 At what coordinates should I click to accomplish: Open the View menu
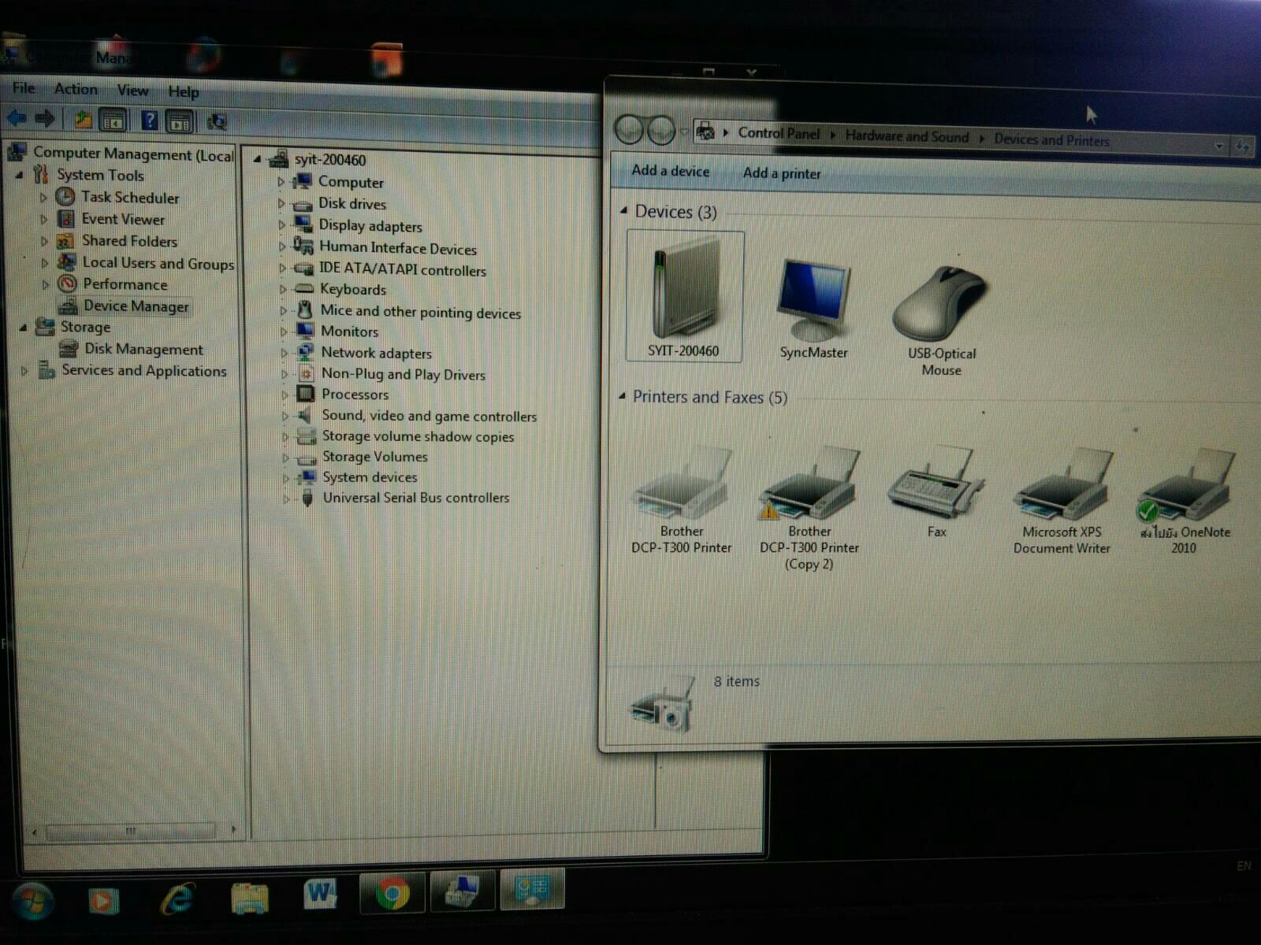132,91
